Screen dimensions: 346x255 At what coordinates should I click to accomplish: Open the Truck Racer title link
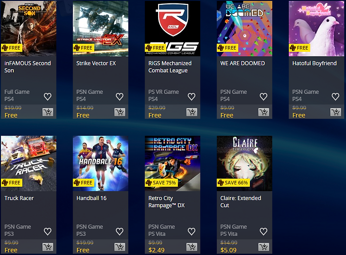click(x=19, y=198)
